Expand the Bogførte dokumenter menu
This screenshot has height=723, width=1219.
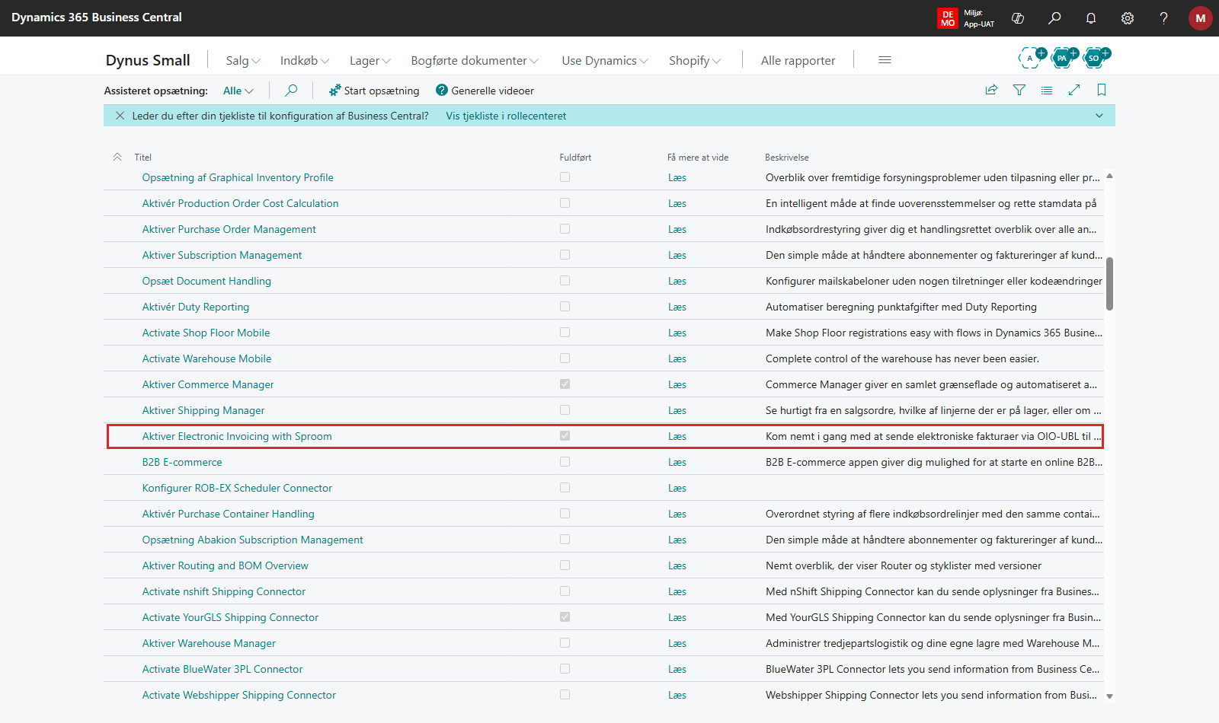[x=475, y=60]
